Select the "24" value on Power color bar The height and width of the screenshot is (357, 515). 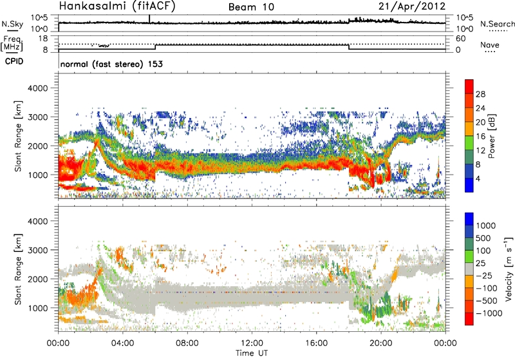tap(480, 108)
